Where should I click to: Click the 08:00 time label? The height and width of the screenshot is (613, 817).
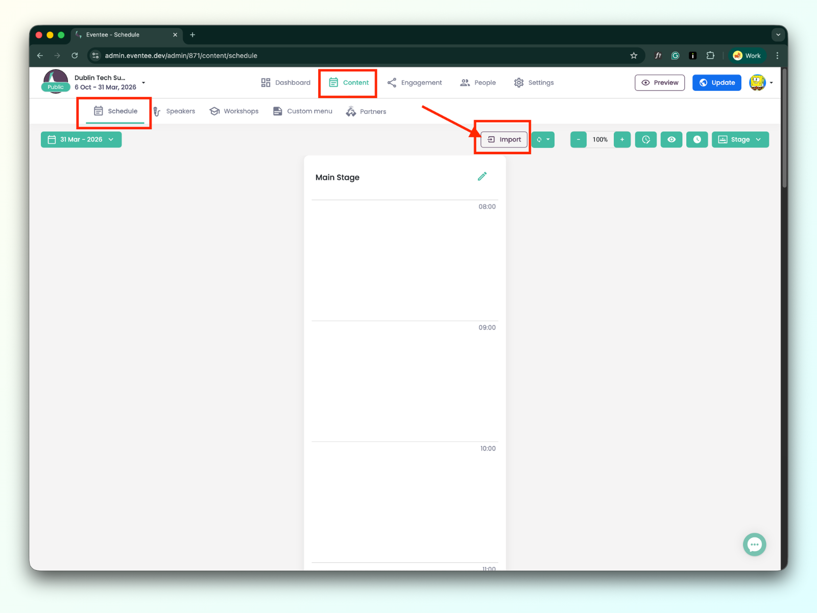487,207
